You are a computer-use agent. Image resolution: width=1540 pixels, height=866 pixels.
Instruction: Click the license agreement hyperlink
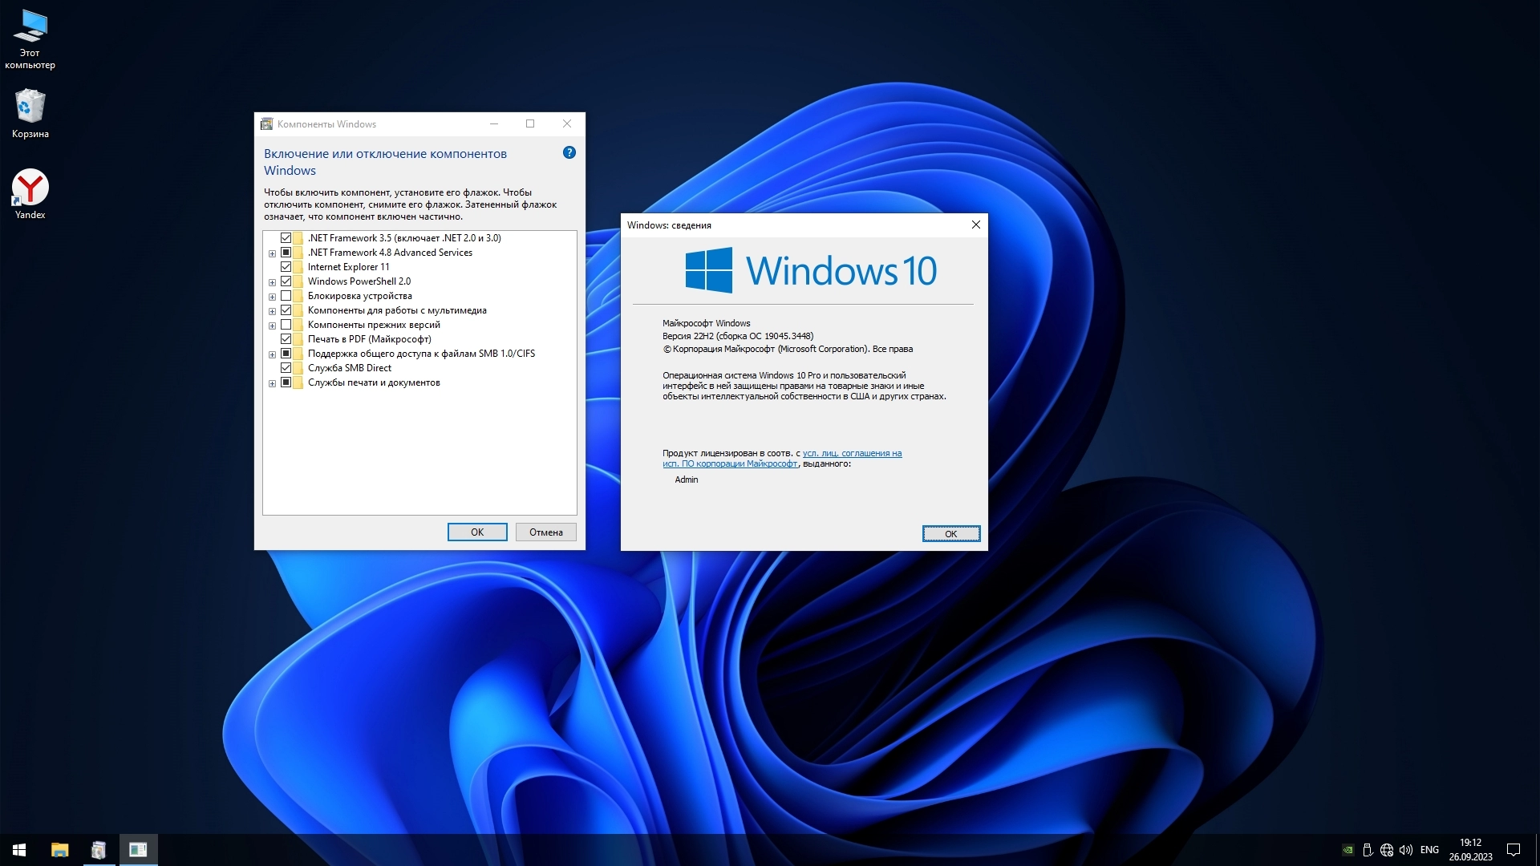(852, 453)
